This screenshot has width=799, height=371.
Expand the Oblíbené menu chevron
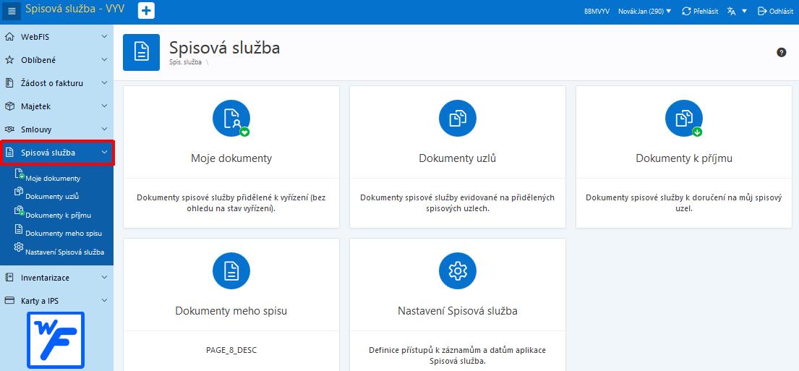(104, 59)
